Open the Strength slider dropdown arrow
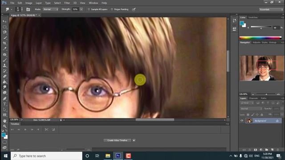 pos(81,9)
